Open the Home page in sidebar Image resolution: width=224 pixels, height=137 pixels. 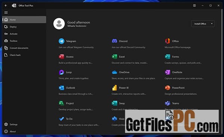click(24, 19)
